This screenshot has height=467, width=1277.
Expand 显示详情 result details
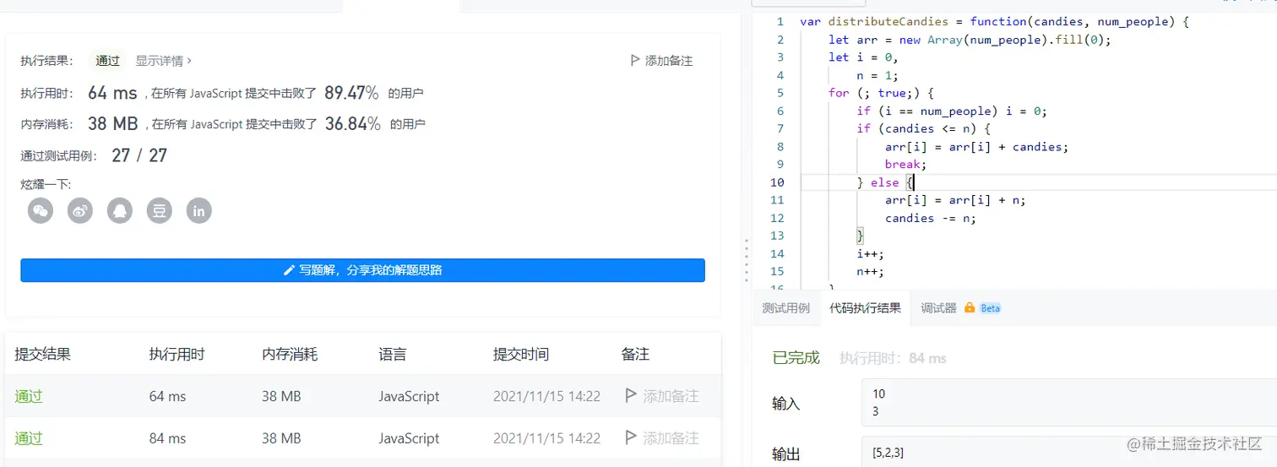tap(164, 61)
